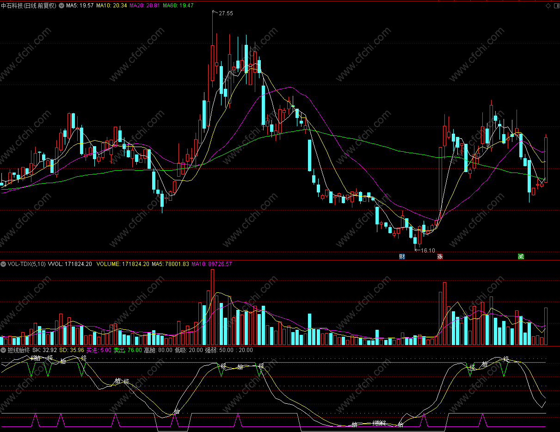Click the 减 marker below the chart
Image resolution: width=560 pixels, height=432 pixels.
tap(521, 256)
